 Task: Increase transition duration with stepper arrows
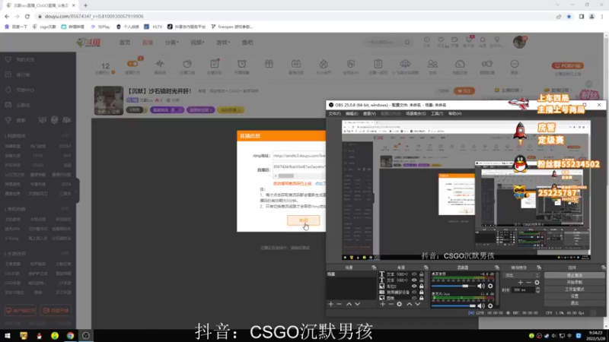[538, 289]
